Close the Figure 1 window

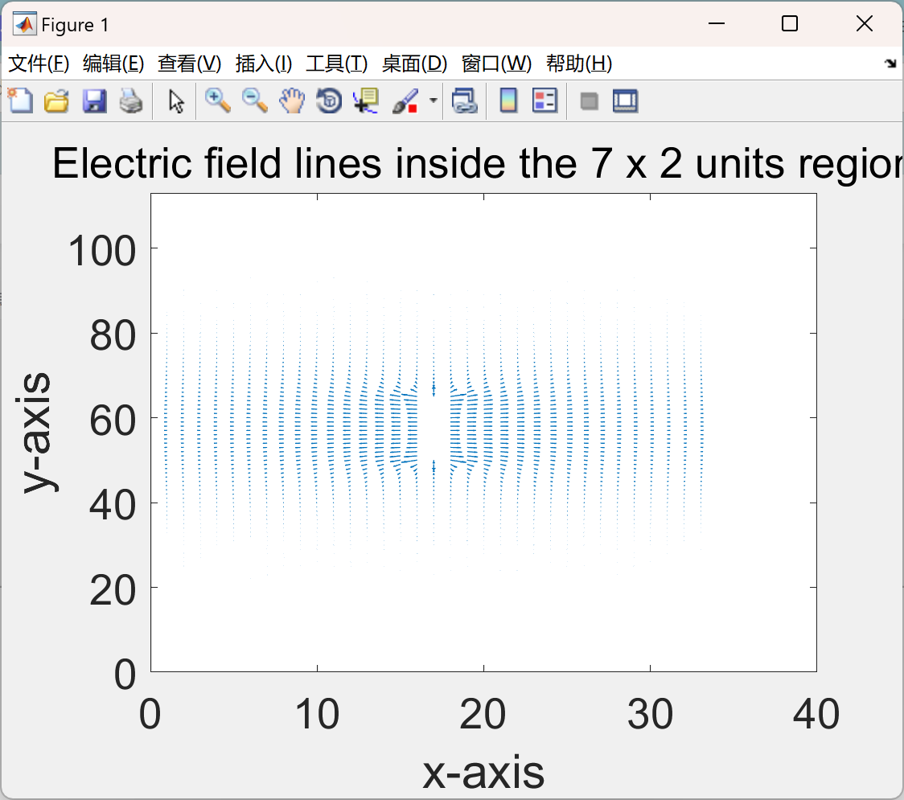[x=865, y=23]
